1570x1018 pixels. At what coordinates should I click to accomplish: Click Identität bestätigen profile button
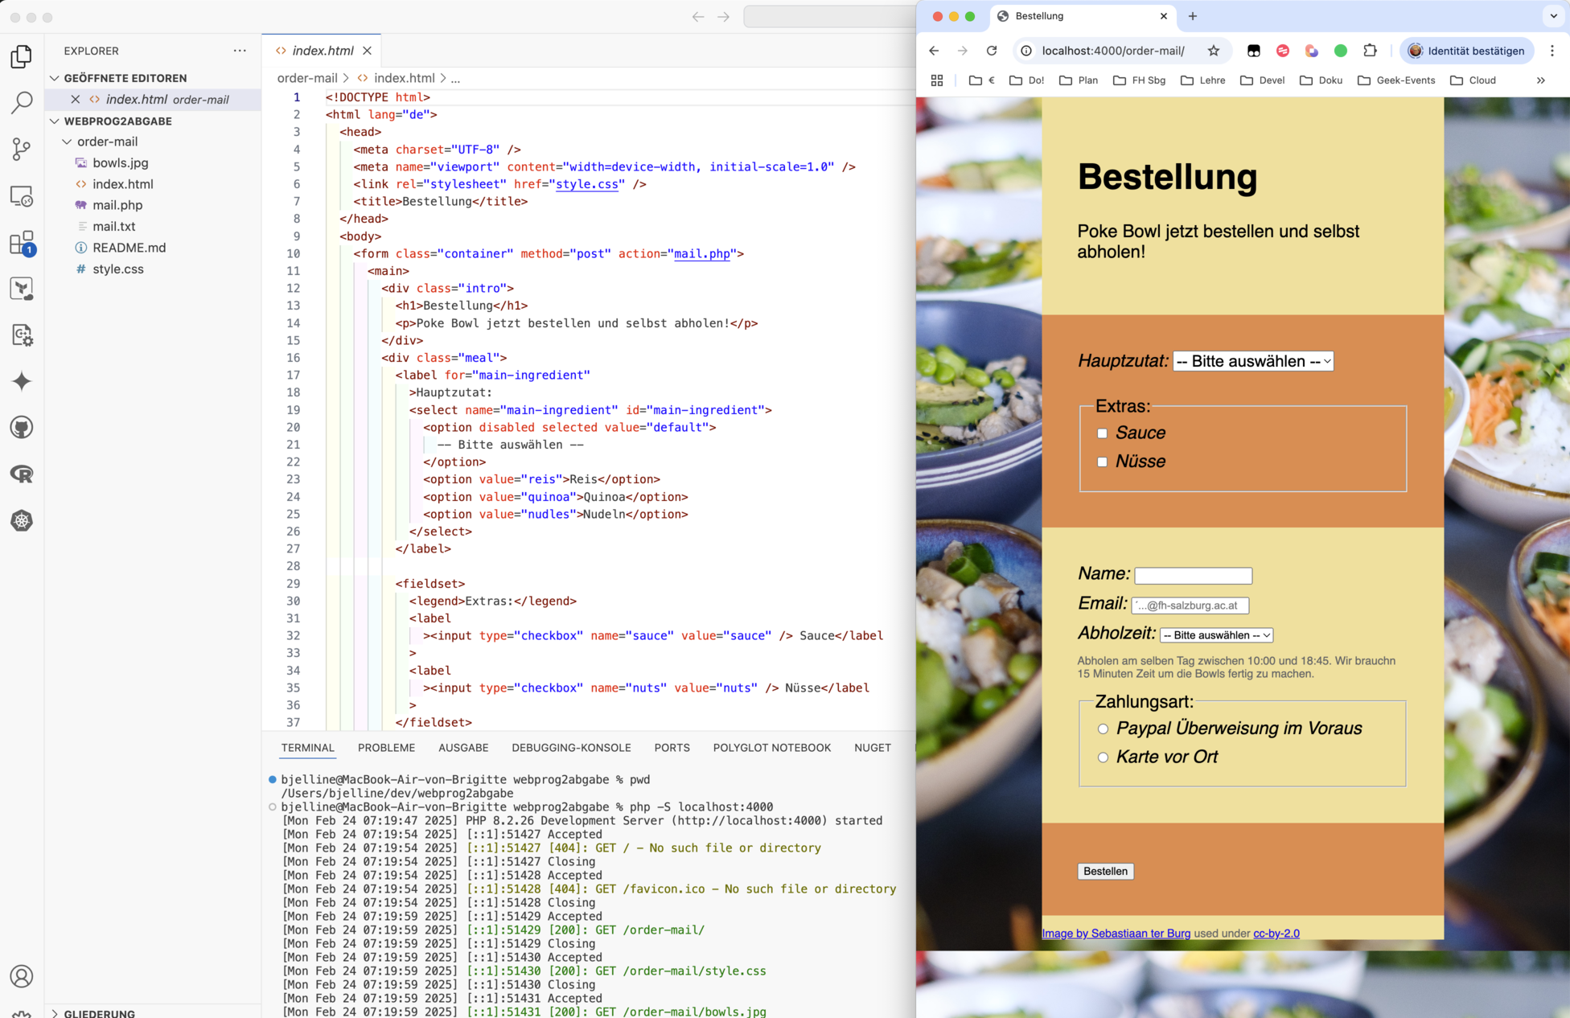(x=1466, y=51)
